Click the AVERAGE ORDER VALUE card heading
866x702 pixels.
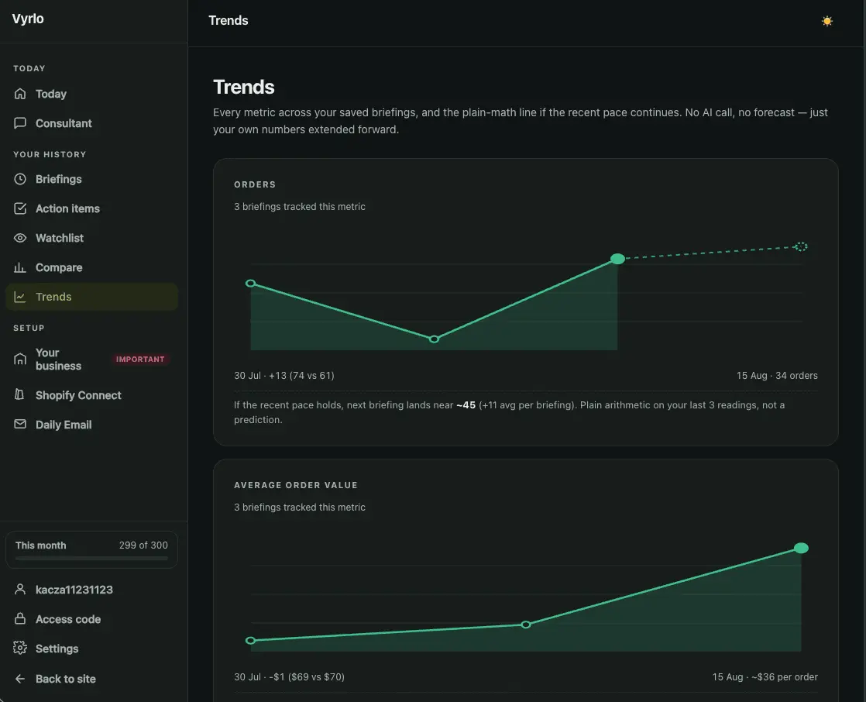[295, 485]
